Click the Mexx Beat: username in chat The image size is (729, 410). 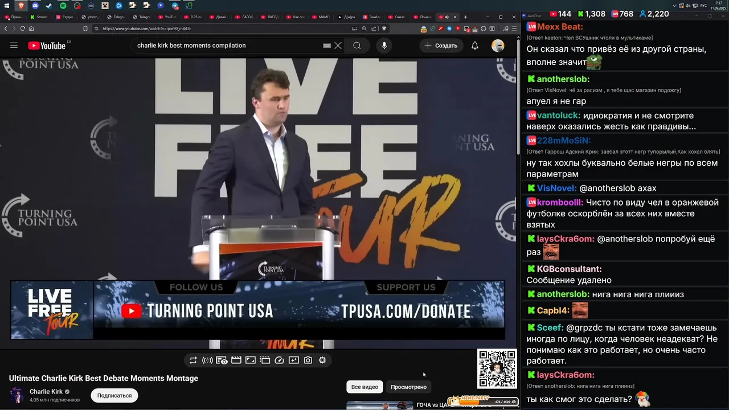560,27
